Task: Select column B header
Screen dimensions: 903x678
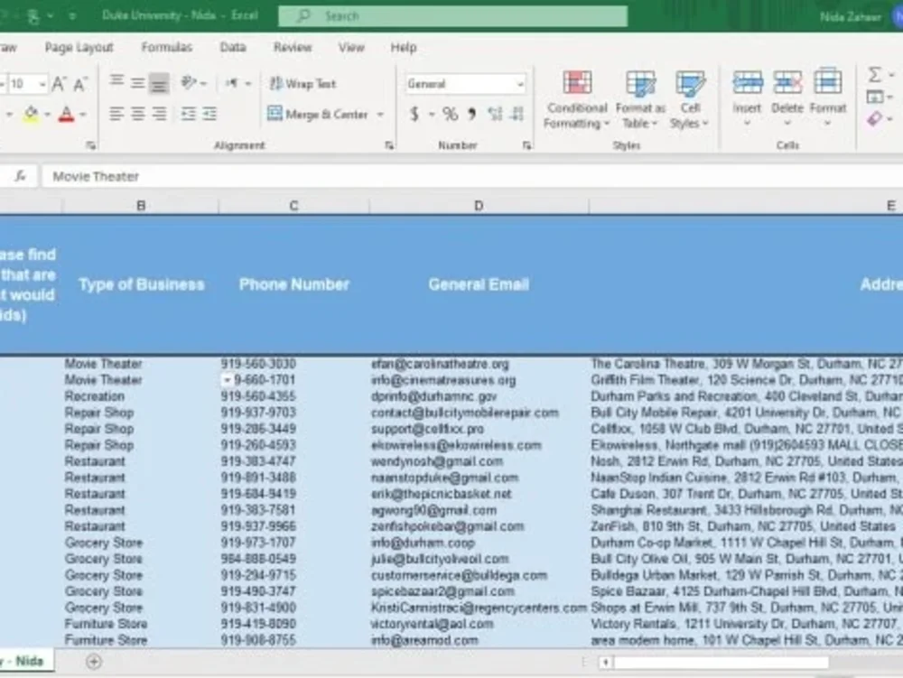Action: (x=141, y=206)
